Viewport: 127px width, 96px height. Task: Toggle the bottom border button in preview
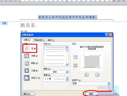coord(75,65)
